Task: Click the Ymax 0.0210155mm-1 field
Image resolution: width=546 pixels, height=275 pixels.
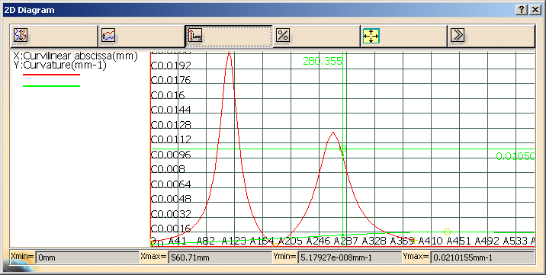Action: click(x=482, y=258)
